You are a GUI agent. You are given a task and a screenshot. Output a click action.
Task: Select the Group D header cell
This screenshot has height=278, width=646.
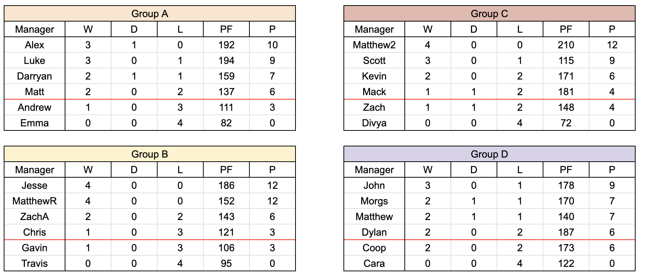tap(489, 154)
